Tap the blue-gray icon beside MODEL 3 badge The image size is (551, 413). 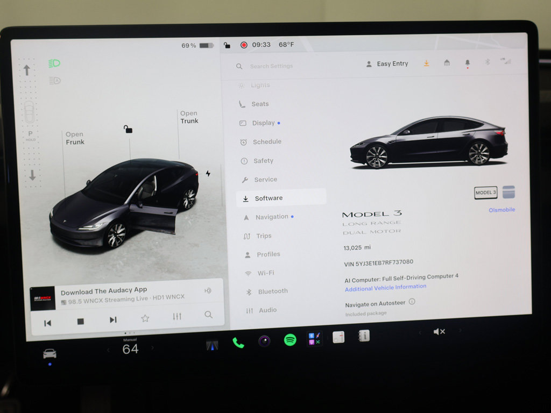(508, 192)
